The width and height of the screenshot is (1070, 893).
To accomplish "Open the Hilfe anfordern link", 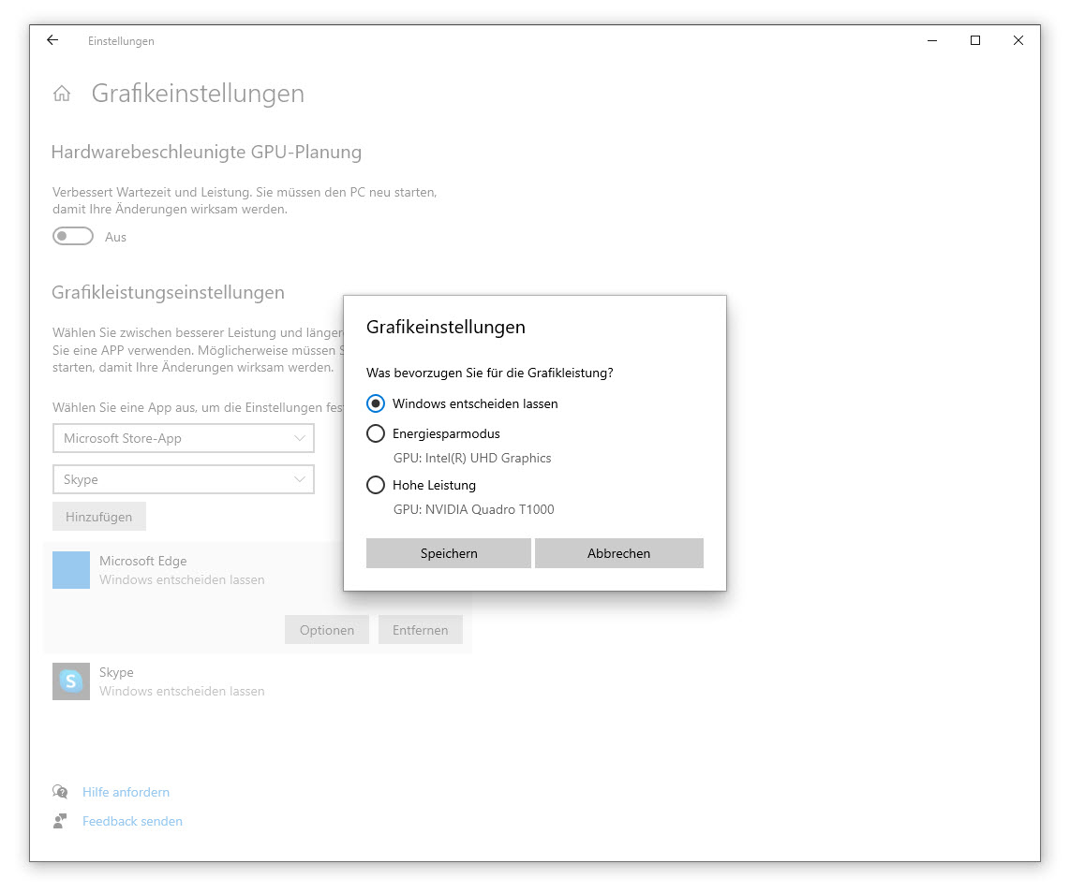I will coord(126,791).
